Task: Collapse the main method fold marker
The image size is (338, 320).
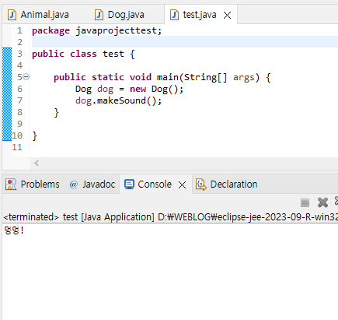Action: [x=26, y=77]
